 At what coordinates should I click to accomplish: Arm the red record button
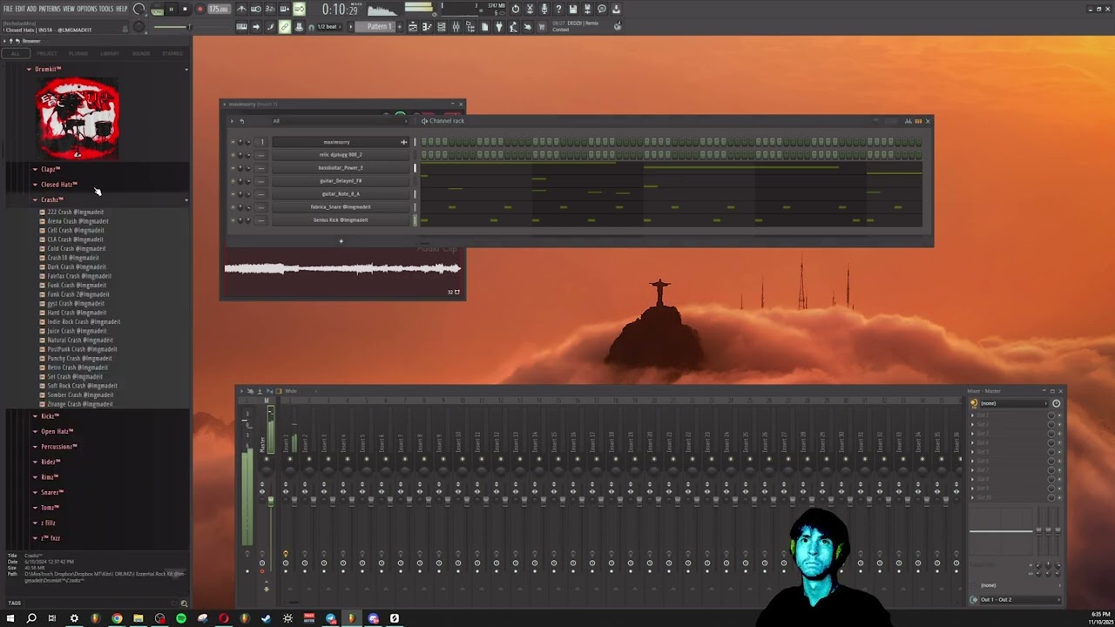click(x=199, y=10)
